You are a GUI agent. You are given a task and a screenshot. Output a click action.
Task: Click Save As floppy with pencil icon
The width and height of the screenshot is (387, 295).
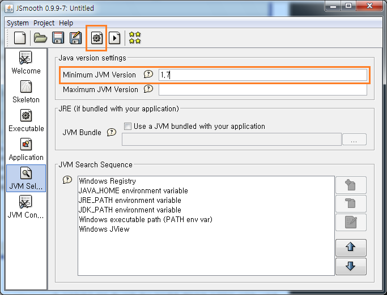pyautogui.click(x=76, y=38)
